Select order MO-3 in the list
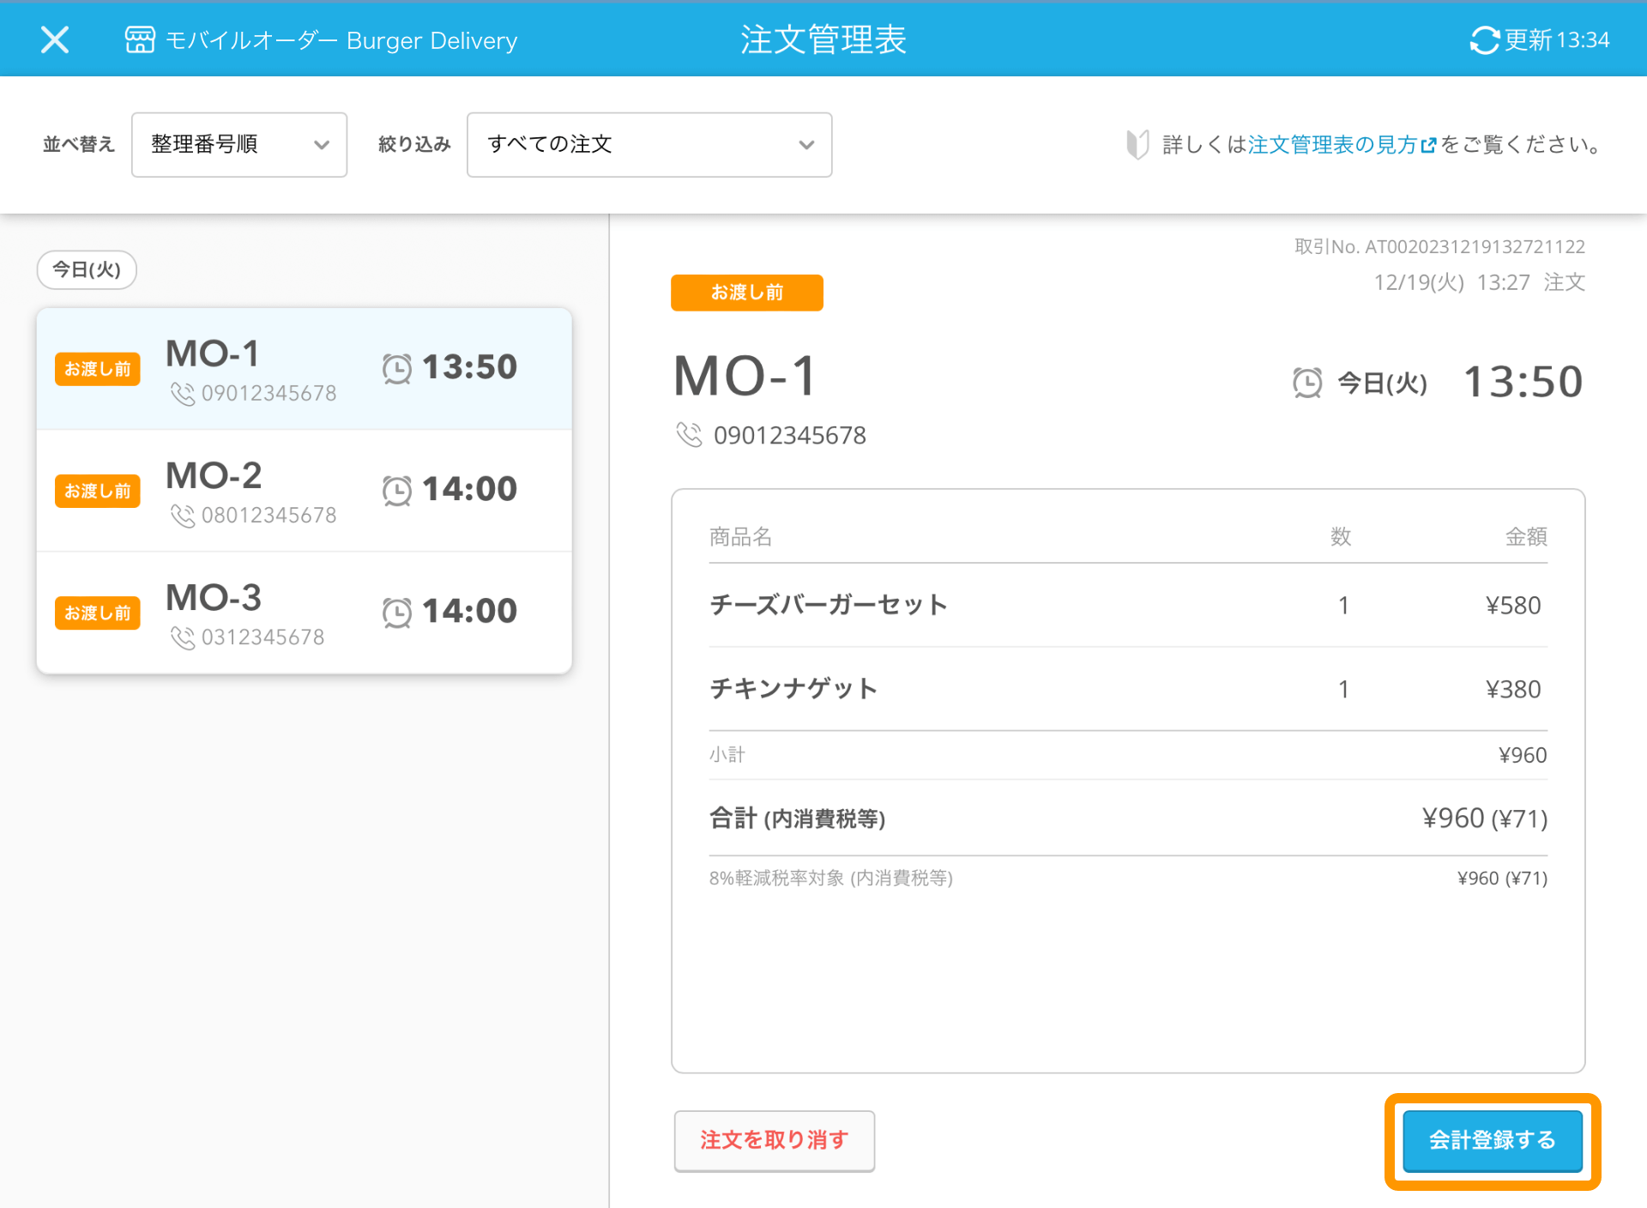The height and width of the screenshot is (1208, 1647). pyautogui.click(x=305, y=613)
